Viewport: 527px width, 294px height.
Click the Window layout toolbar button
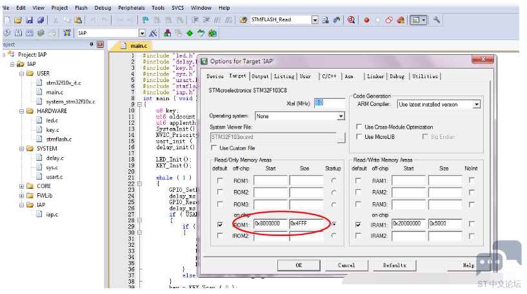418,20
